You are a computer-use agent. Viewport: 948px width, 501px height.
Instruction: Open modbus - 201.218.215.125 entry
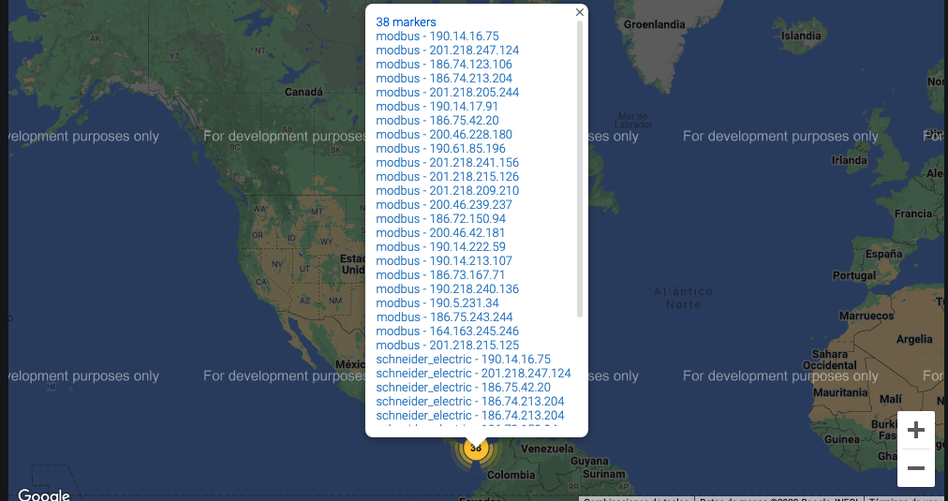point(448,345)
